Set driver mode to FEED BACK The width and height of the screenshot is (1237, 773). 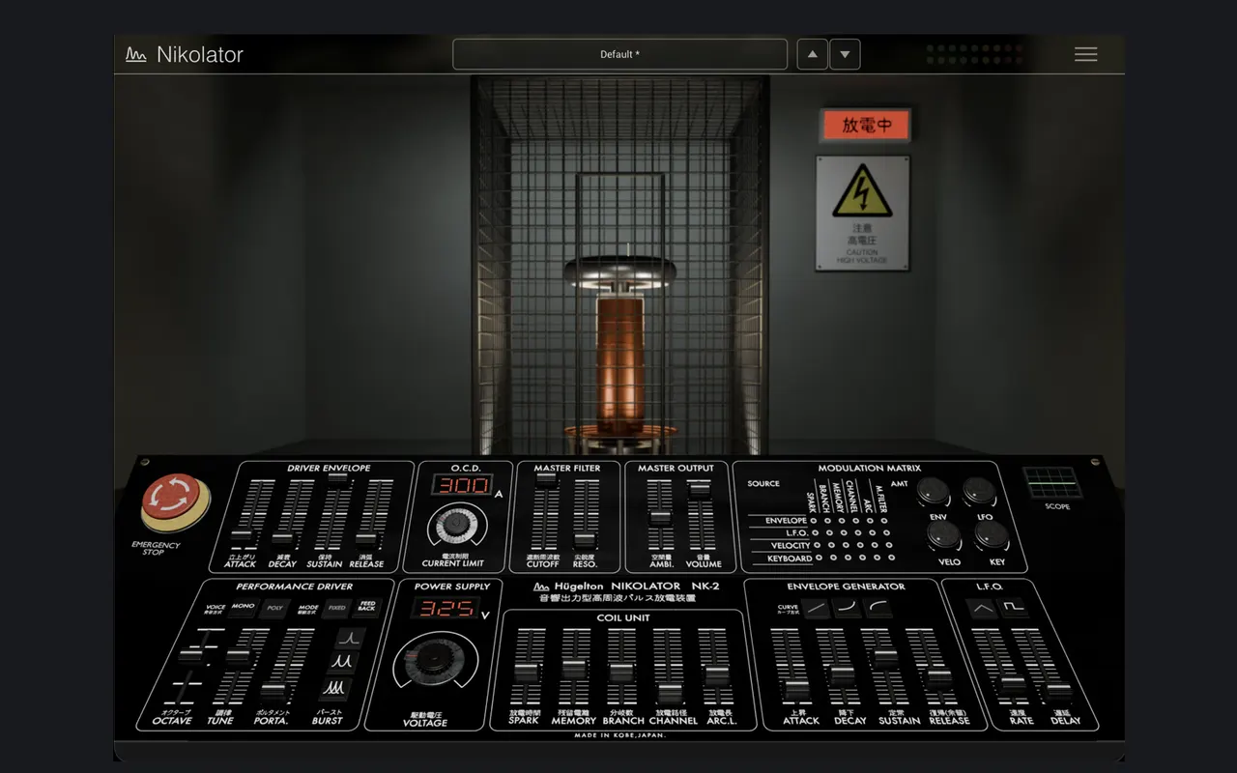366,608
